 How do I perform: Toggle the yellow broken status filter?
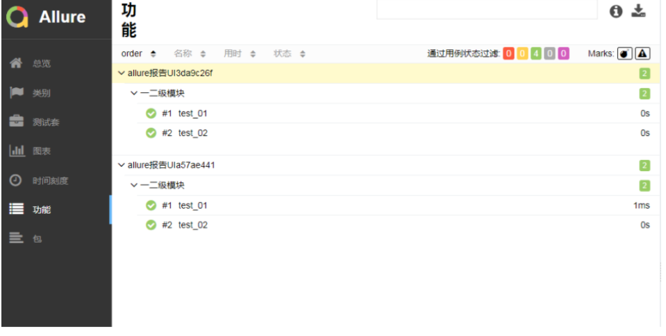522,54
